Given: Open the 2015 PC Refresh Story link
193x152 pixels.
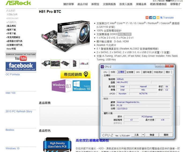Looking at the screenshot, I should 19,111.
